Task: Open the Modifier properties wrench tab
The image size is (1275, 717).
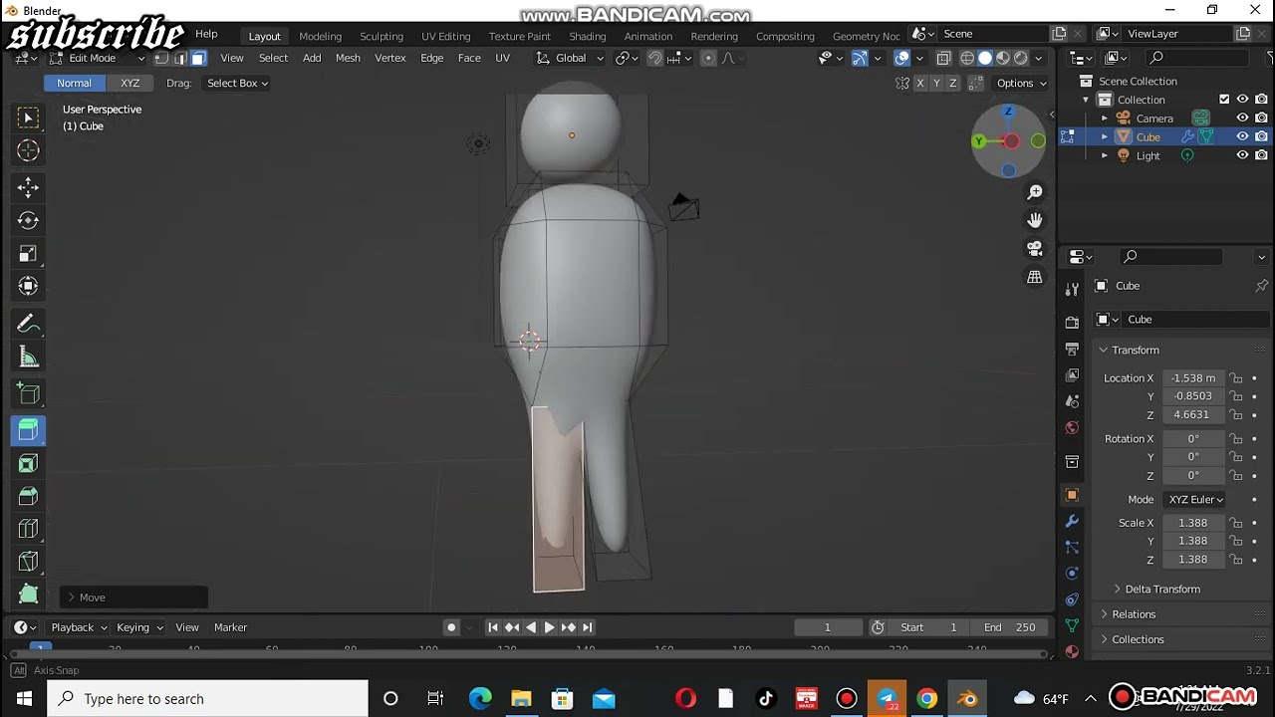Action: [x=1072, y=521]
